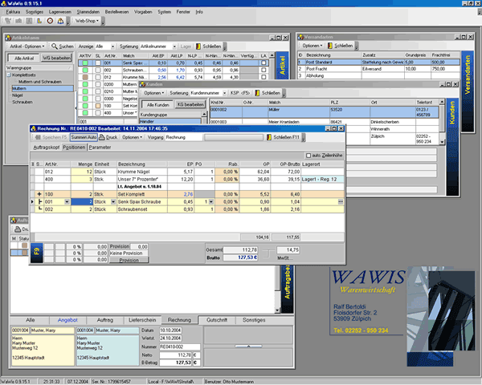Select the Angebot tab at the bottom

click(67, 320)
